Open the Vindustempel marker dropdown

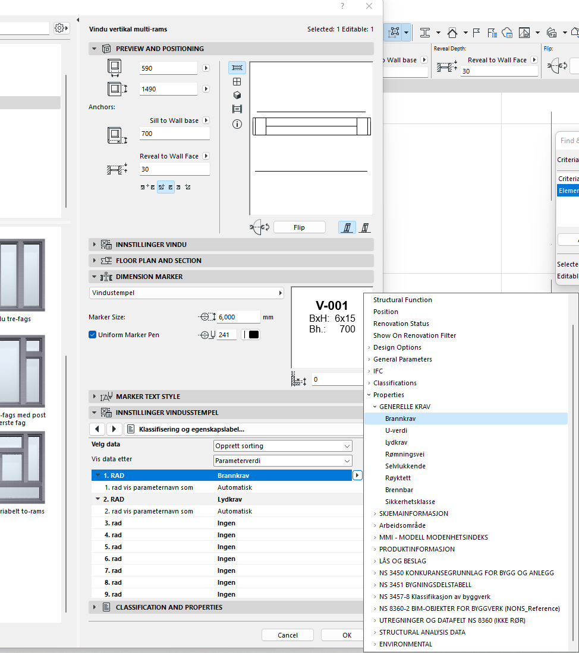click(187, 293)
